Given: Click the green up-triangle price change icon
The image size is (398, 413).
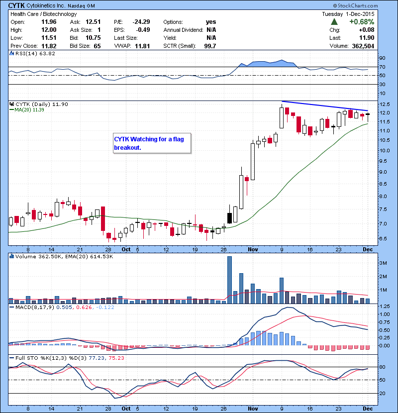Looking at the screenshot, I should pyautogui.click(x=334, y=22).
